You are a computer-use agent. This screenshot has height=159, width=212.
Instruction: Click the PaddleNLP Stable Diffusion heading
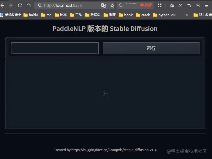pyautogui.click(x=105, y=28)
